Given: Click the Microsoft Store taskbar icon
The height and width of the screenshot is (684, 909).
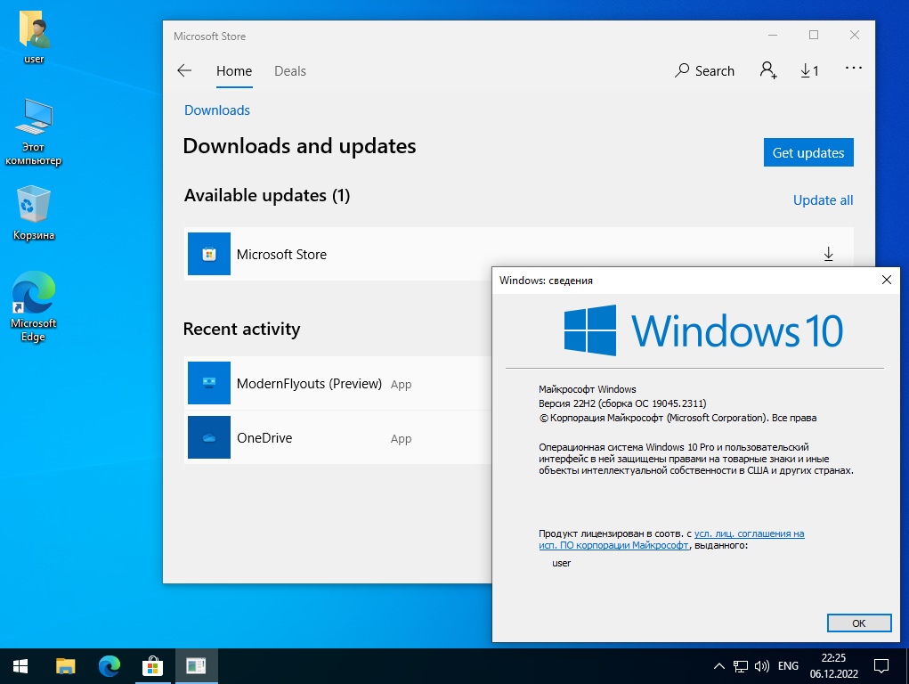Looking at the screenshot, I should tap(152, 666).
